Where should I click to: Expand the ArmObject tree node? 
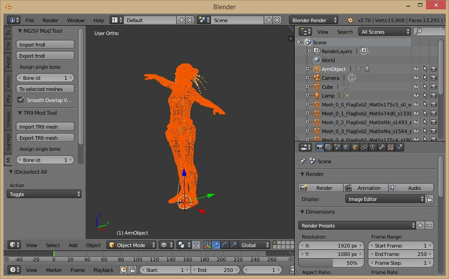click(308, 69)
